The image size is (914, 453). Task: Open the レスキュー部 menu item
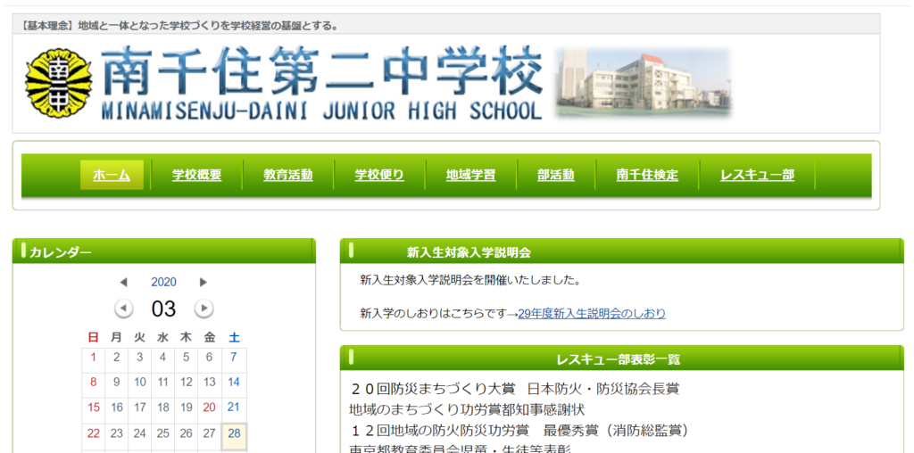pos(757,175)
